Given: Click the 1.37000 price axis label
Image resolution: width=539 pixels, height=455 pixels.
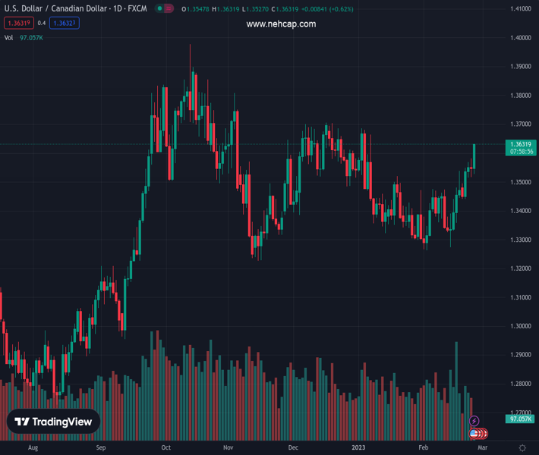Looking at the screenshot, I should click(x=521, y=124).
